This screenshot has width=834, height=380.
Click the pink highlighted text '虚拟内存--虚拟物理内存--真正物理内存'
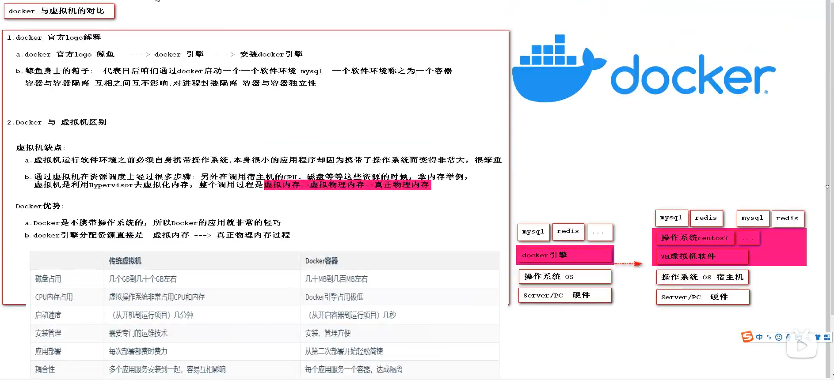347,185
